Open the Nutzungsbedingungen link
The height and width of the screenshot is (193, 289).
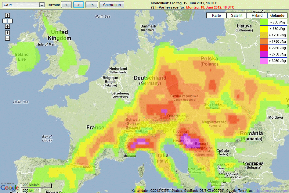tap(272, 191)
